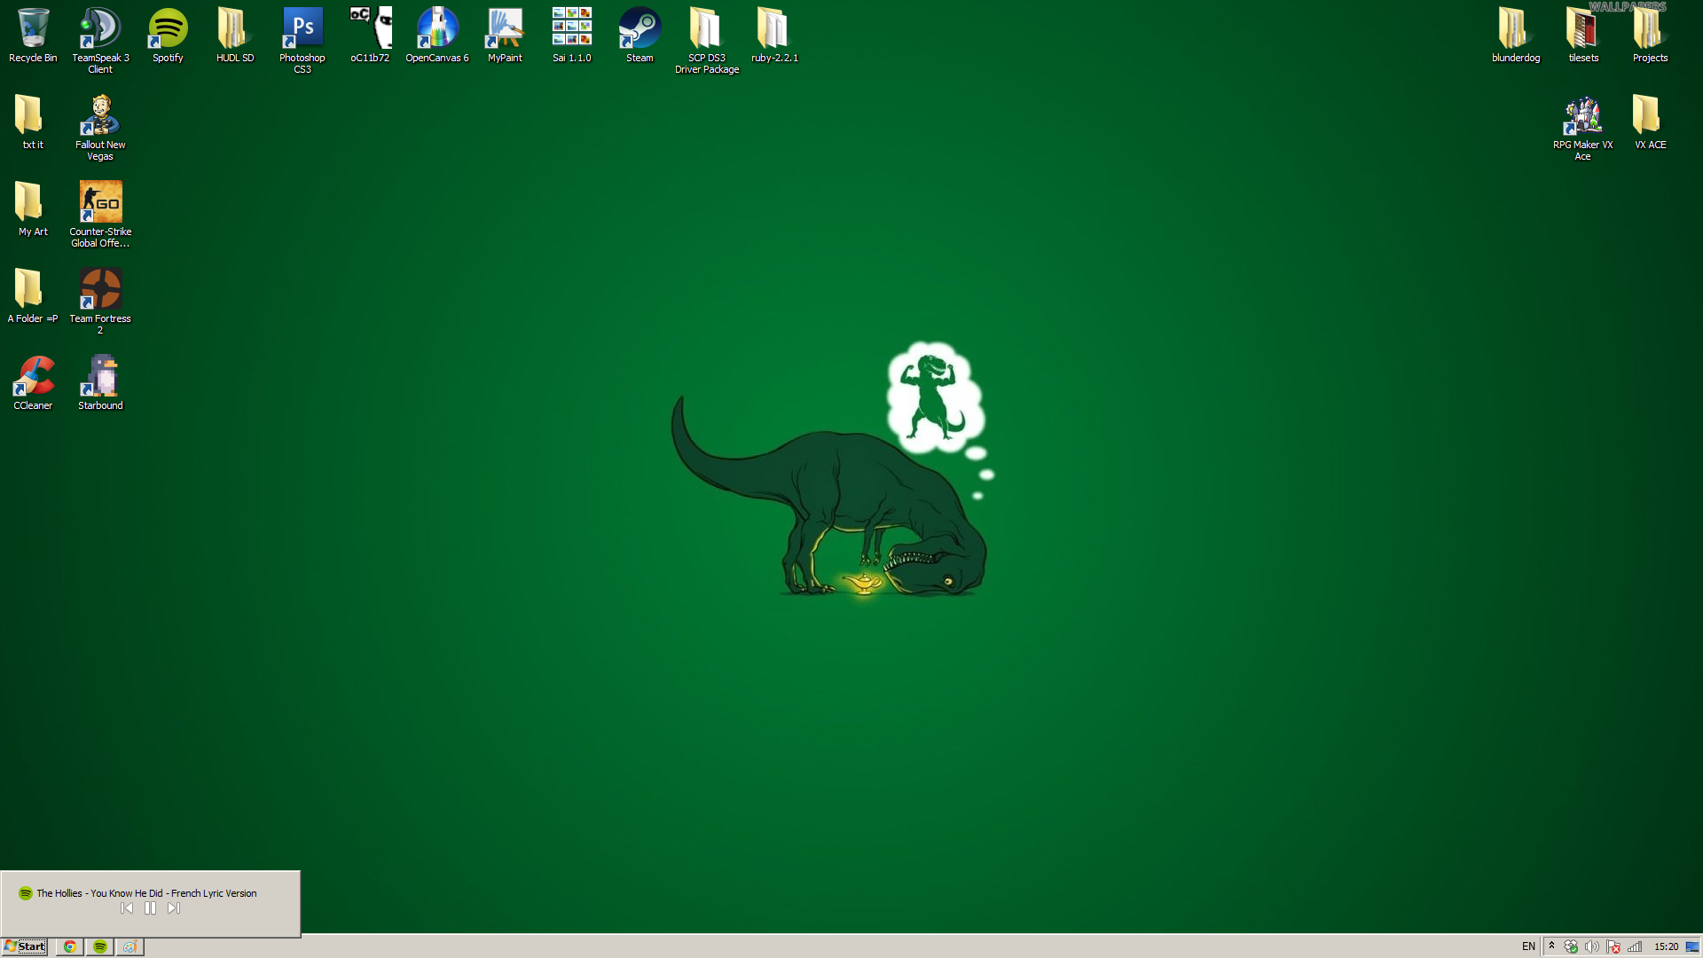This screenshot has width=1703, height=958.
Task: Select the Recycle Bin desktop icon
Action: 33,35
